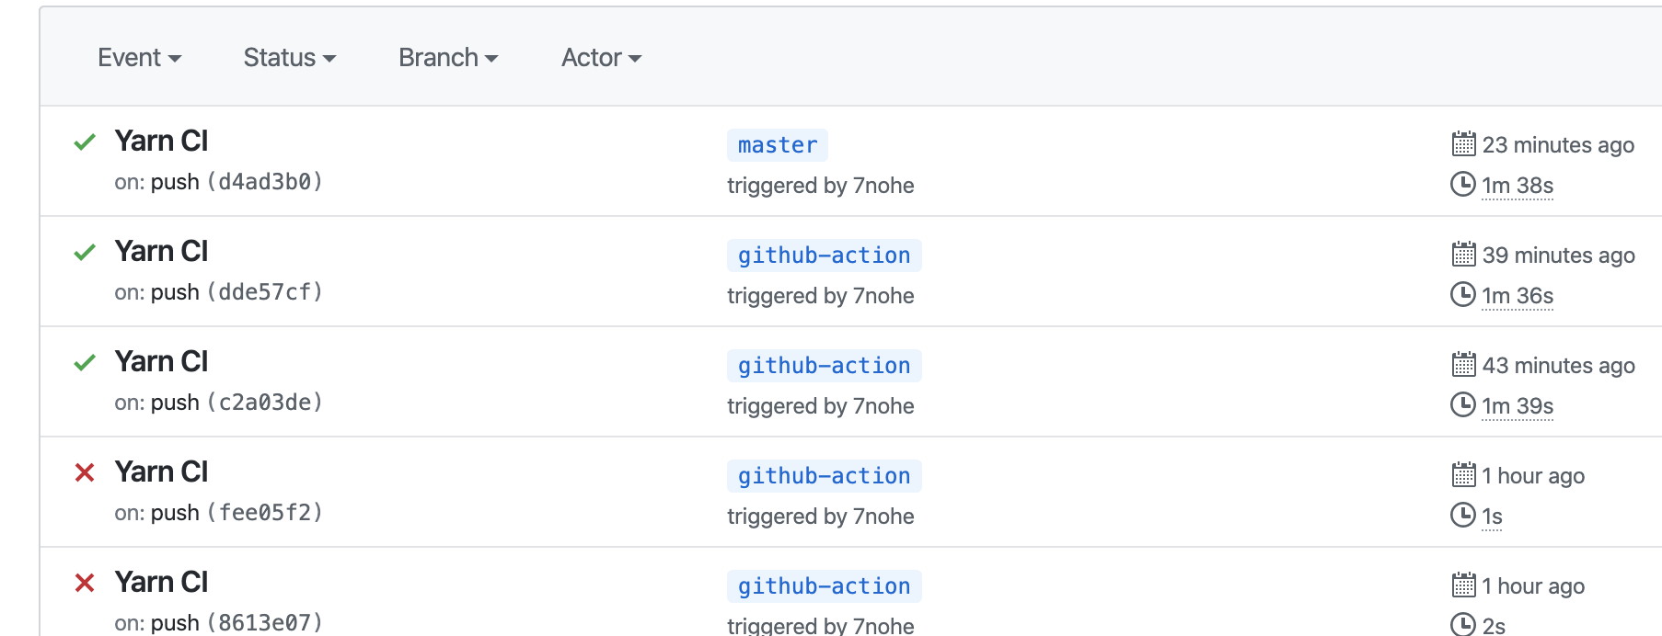Select the master branch label

tap(777, 144)
